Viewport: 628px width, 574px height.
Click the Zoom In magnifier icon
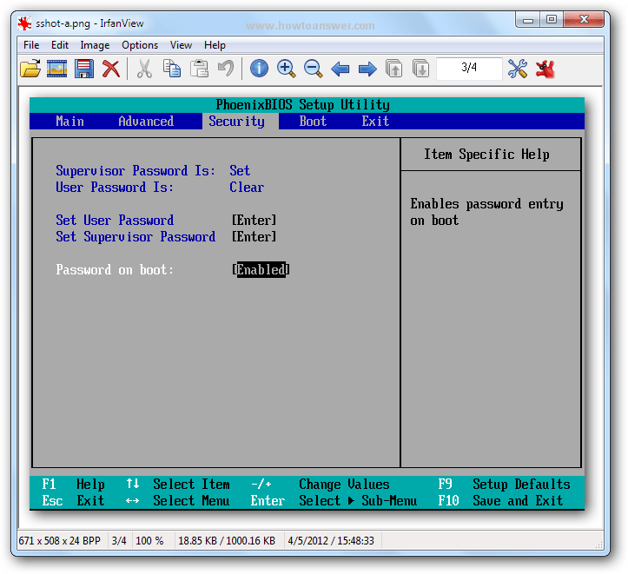tap(286, 69)
